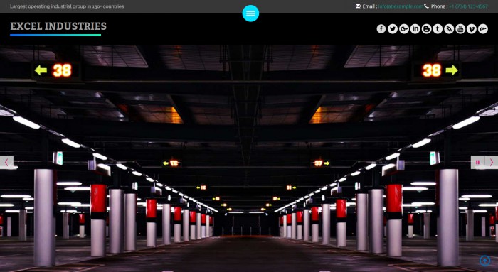This screenshot has width=498, height=272.
Task: Open the Twitter social icon
Action: 393,29
